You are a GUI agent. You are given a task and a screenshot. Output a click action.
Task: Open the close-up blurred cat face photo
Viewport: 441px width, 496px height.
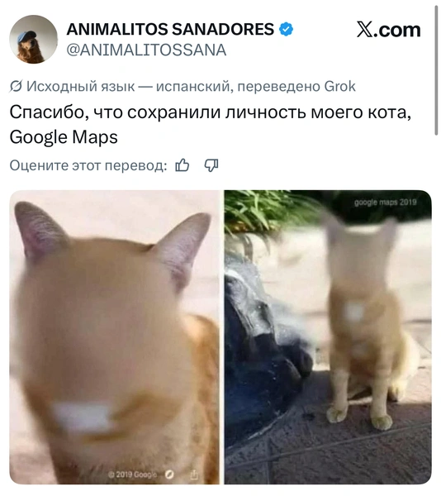[x=114, y=337]
